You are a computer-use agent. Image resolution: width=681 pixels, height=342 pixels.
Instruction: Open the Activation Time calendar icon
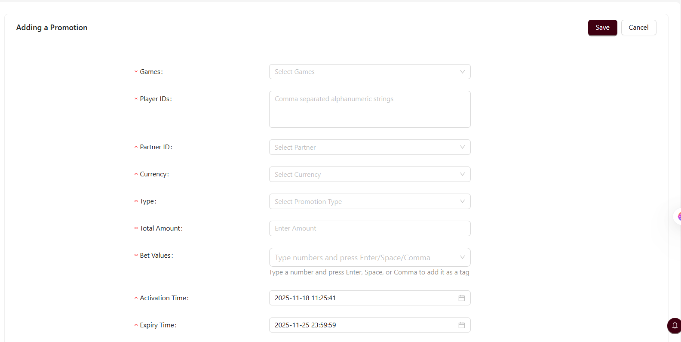[461, 298]
